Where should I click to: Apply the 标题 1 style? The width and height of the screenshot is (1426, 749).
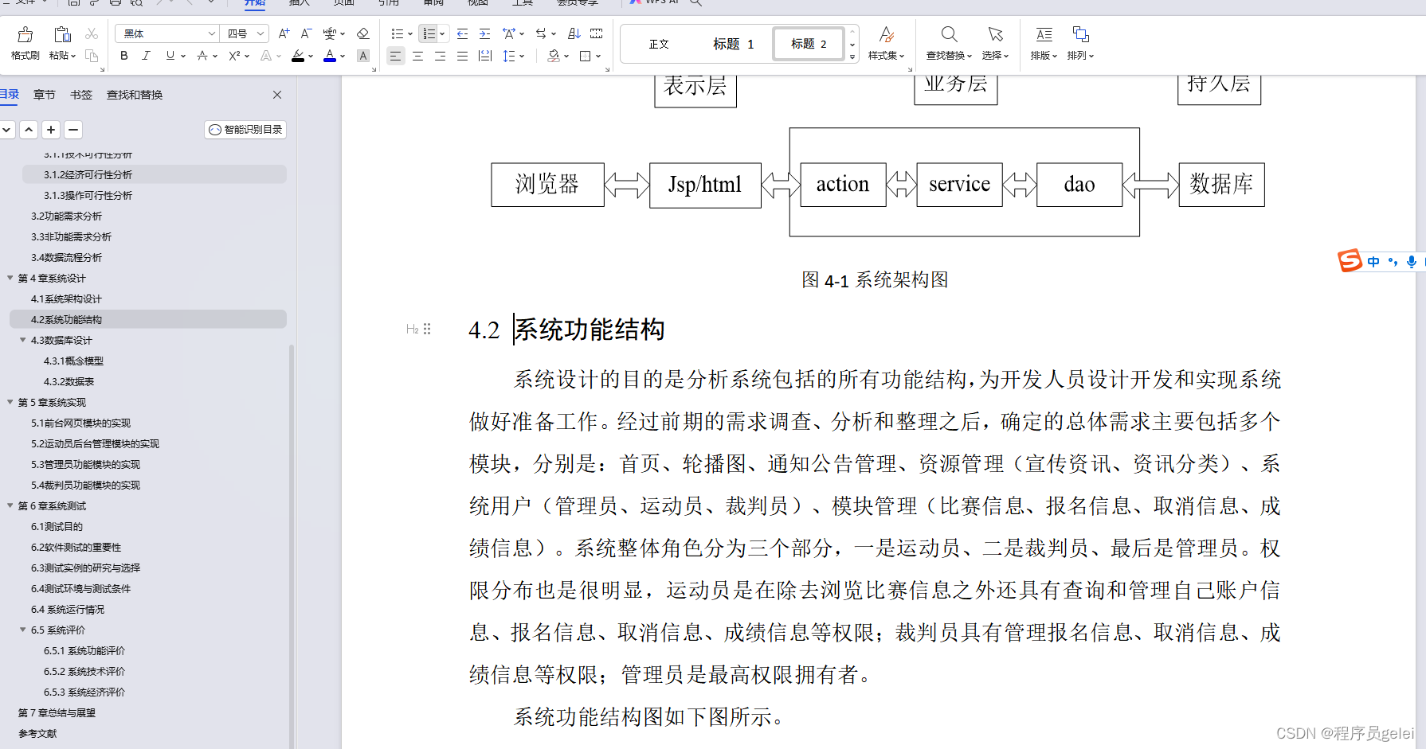[733, 44]
